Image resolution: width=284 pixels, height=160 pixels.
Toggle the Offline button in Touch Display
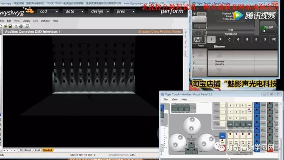[201, 14]
